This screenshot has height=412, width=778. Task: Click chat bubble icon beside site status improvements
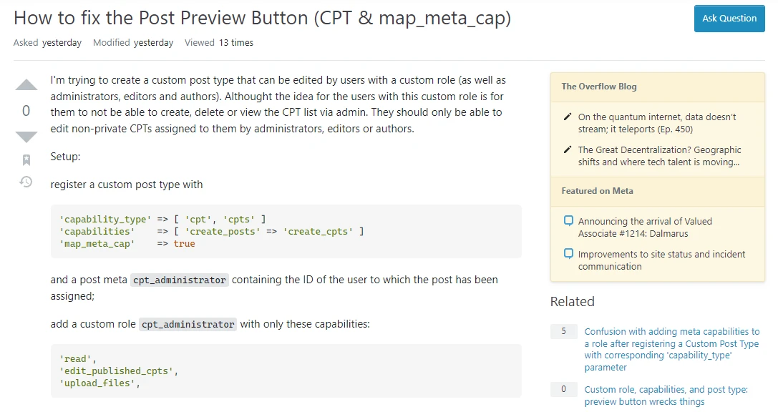click(x=568, y=254)
